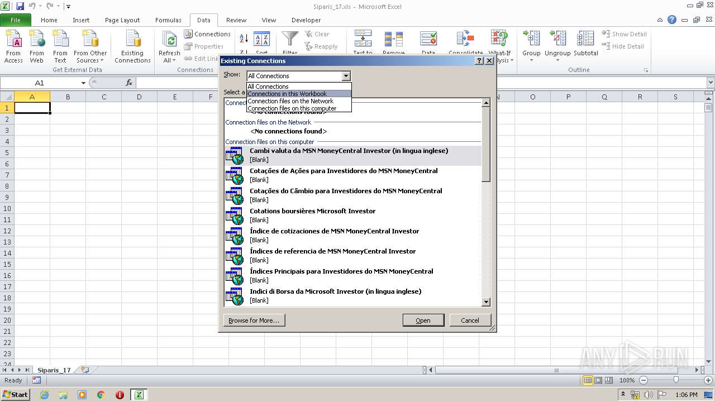715x402 pixels.
Task: Switch to the View tab
Action: click(269, 20)
